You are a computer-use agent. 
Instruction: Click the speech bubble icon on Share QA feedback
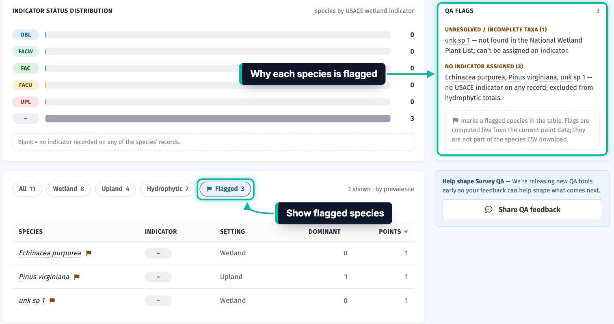point(489,209)
